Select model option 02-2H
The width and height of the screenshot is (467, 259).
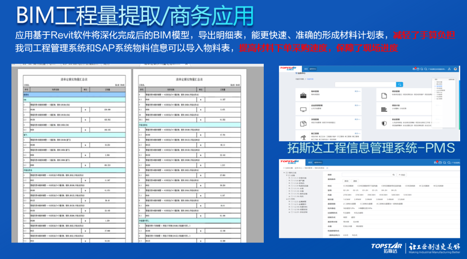346,190
